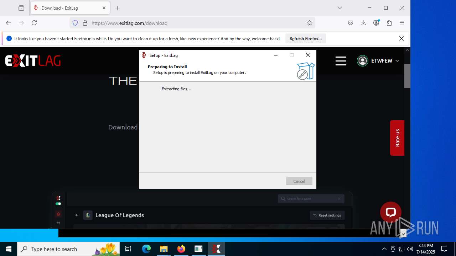Click Reset settings in app preview
456x256 pixels.
click(327, 215)
